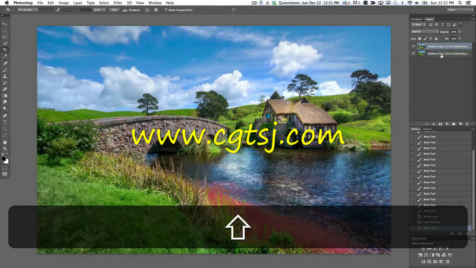Select the Hand tool

[5, 142]
